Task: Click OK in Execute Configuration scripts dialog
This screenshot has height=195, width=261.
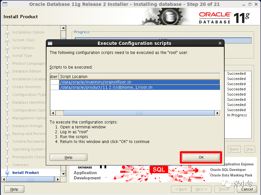Action: tap(201, 157)
